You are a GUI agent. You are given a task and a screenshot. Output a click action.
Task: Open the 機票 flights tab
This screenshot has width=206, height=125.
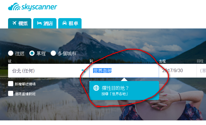tap(20, 23)
